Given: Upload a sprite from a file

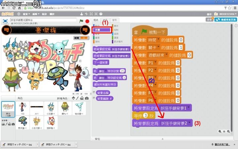Looking at the screenshot, I should coord(82,98).
